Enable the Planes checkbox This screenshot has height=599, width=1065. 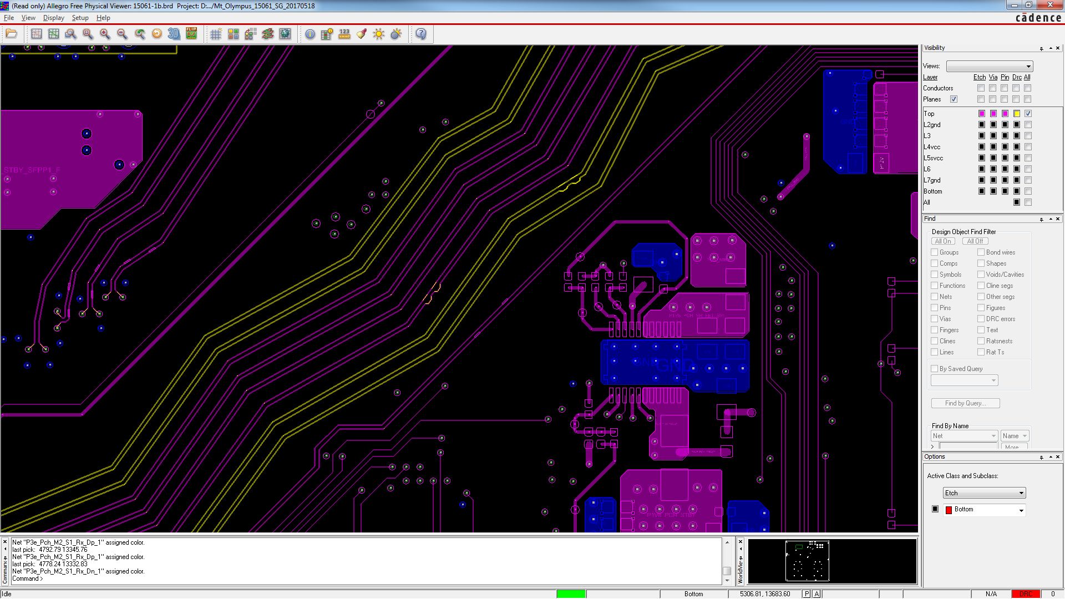point(954,99)
